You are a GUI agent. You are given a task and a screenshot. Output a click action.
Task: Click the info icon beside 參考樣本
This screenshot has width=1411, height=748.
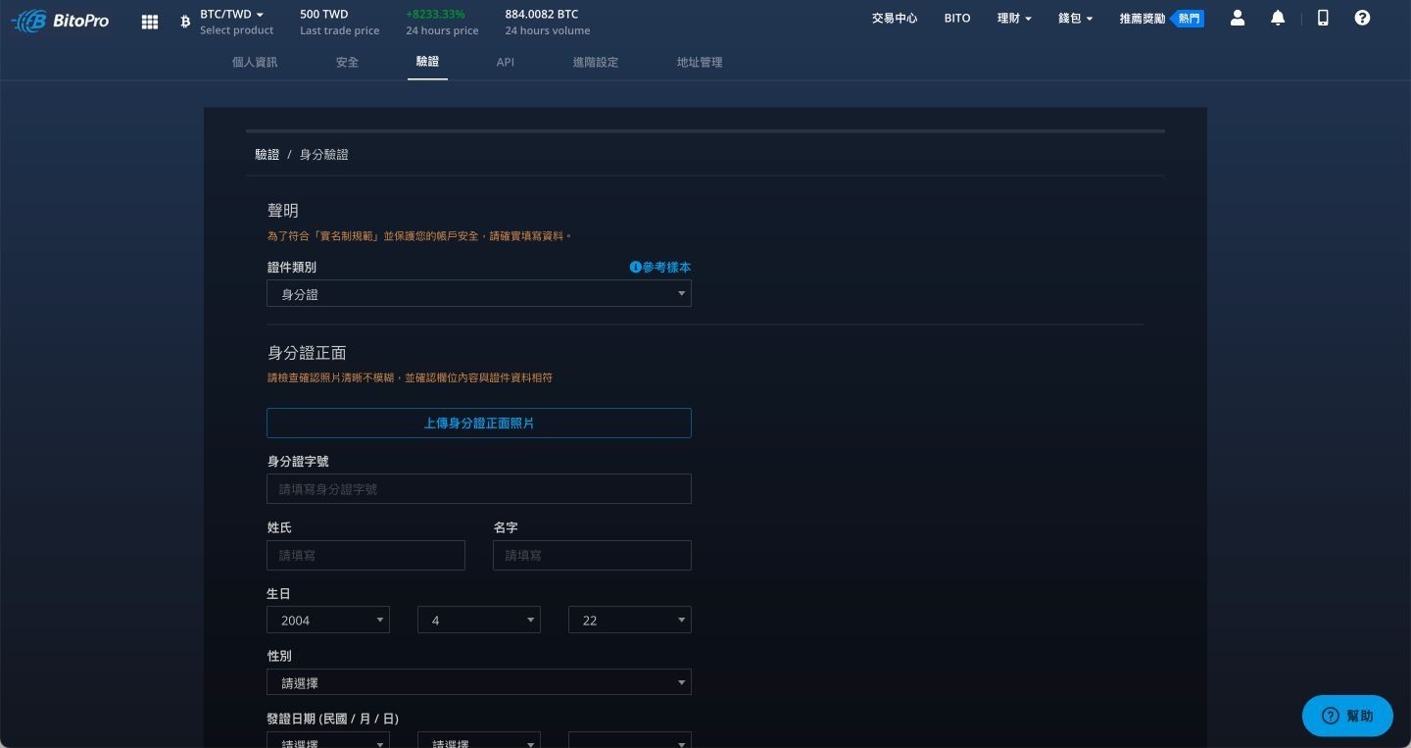coord(636,267)
